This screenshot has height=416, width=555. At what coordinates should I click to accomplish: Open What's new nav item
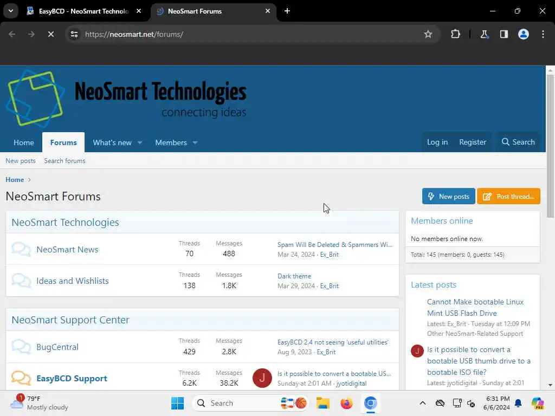[x=112, y=142]
